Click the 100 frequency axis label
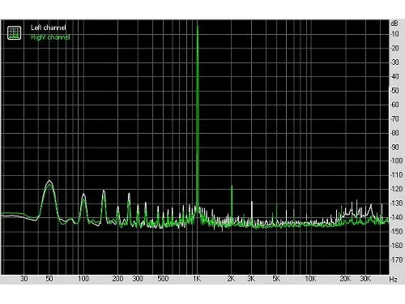The image size is (405, 304). [x=83, y=279]
